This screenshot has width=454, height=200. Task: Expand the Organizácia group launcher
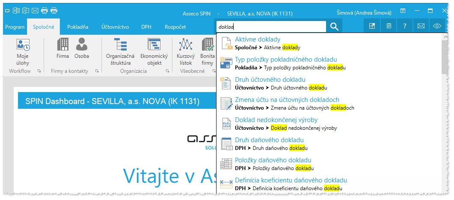pyautogui.click(x=167, y=71)
